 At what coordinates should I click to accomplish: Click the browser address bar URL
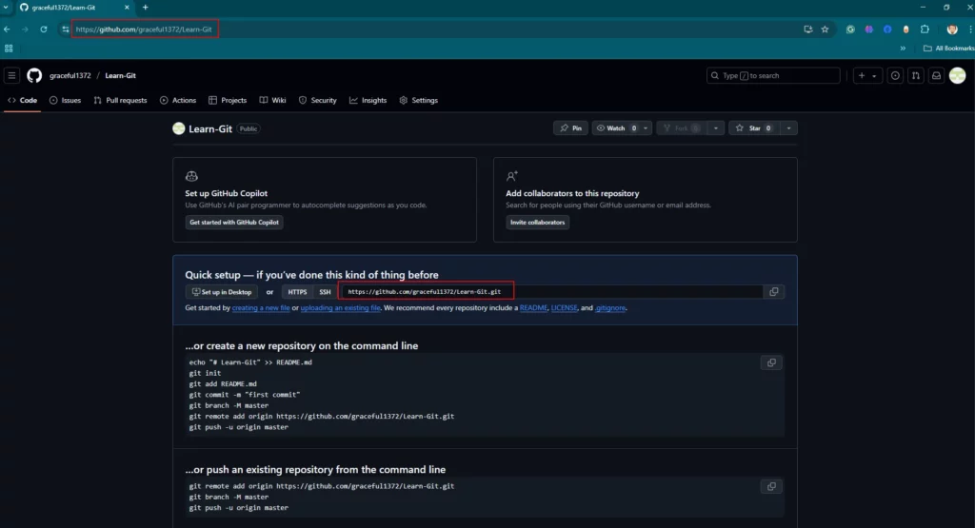point(144,29)
